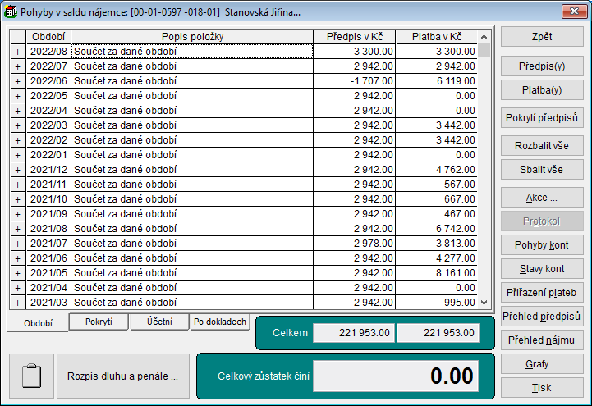Click the grid corner selector icon
The width and height of the screenshot is (592, 406).
[x=17, y=37]
